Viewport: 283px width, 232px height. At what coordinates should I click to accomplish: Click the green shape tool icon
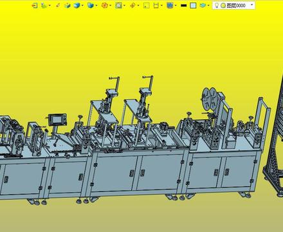[x=44, y=6]
